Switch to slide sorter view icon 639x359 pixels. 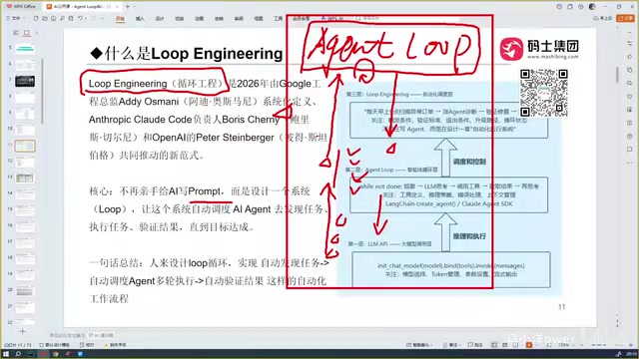[x=505, y=345]
